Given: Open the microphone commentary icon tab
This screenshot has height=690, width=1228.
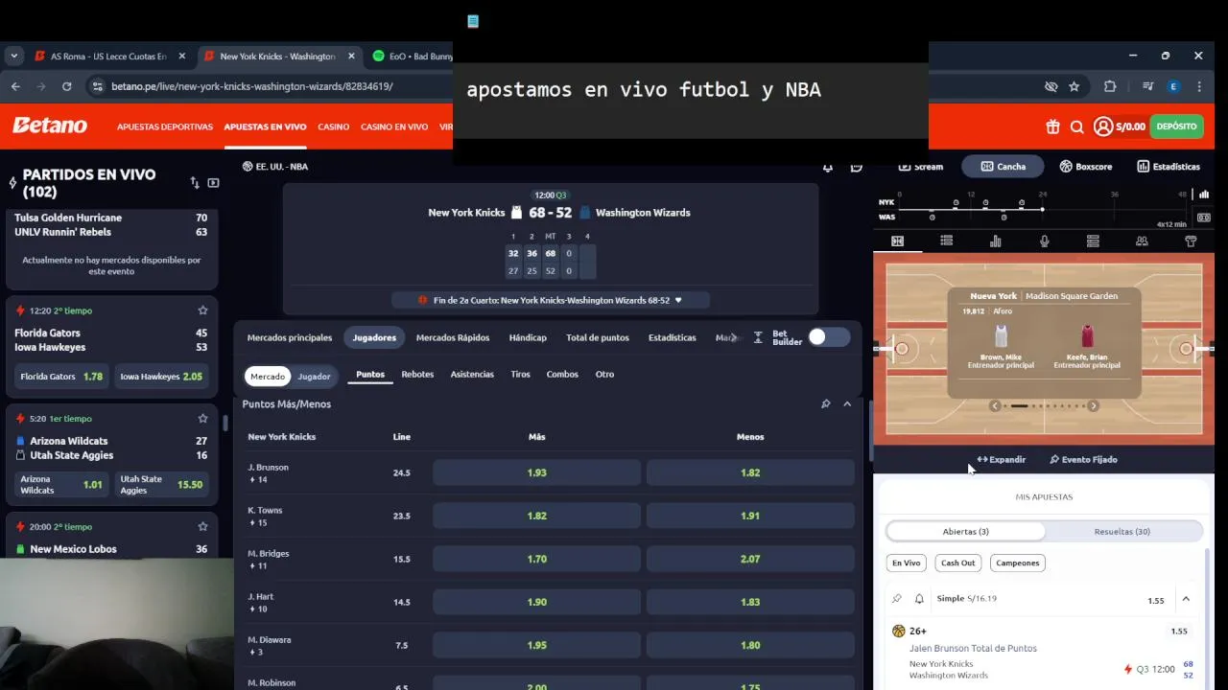Looking at the screenshot, I should pos(1045,241).
